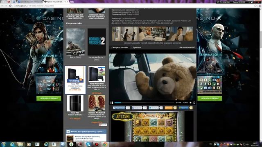Open the speaker icon app in taskbar
The image size is (262, 147).
coord(63,144)
